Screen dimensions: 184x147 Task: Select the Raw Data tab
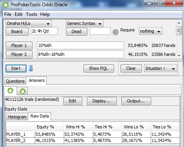pos(40,116)
